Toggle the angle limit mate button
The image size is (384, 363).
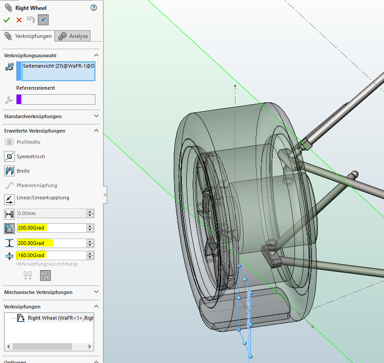(x=9, y=228)
